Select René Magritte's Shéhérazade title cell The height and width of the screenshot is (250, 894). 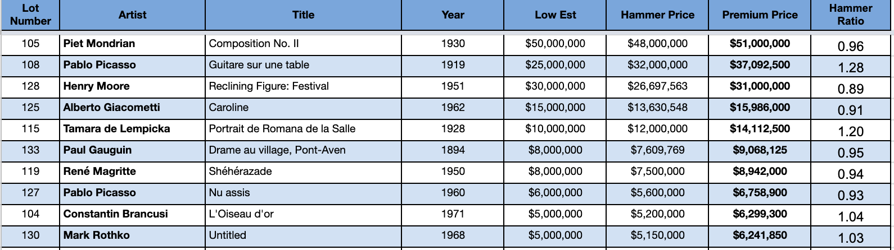coord(303,172)
